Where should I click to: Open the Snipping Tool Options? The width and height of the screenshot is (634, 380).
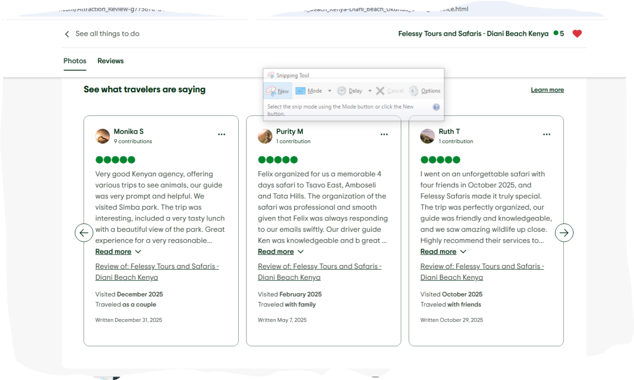[425, 91]
